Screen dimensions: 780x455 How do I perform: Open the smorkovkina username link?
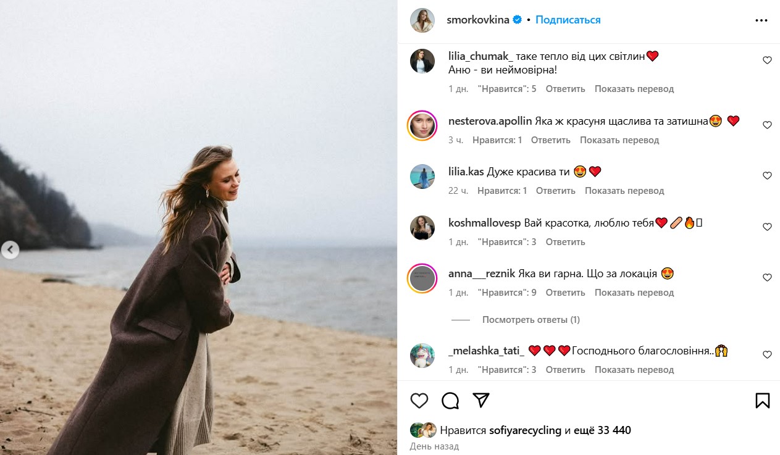click(477, 20)
